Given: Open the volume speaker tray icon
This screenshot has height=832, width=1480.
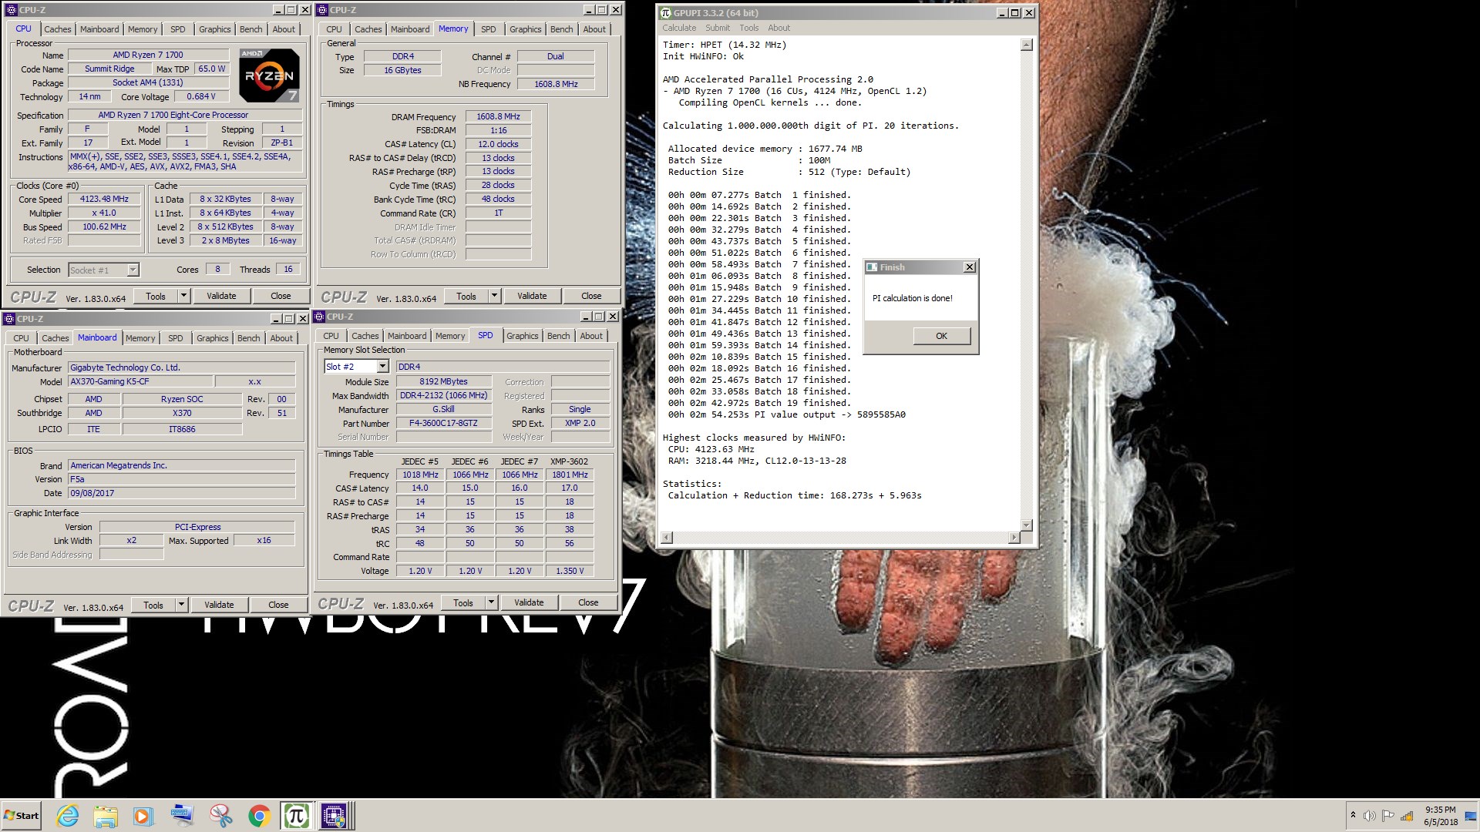Looking at the screenshot, I should coord(1370,816).
